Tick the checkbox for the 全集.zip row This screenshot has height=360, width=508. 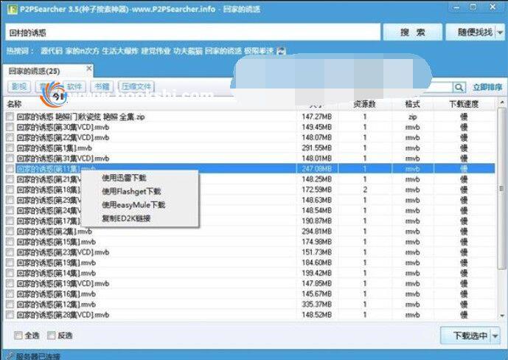10,117
